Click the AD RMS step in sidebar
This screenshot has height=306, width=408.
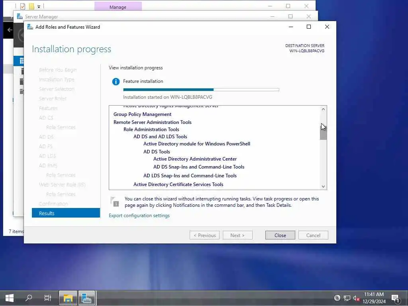pos(48,165)
